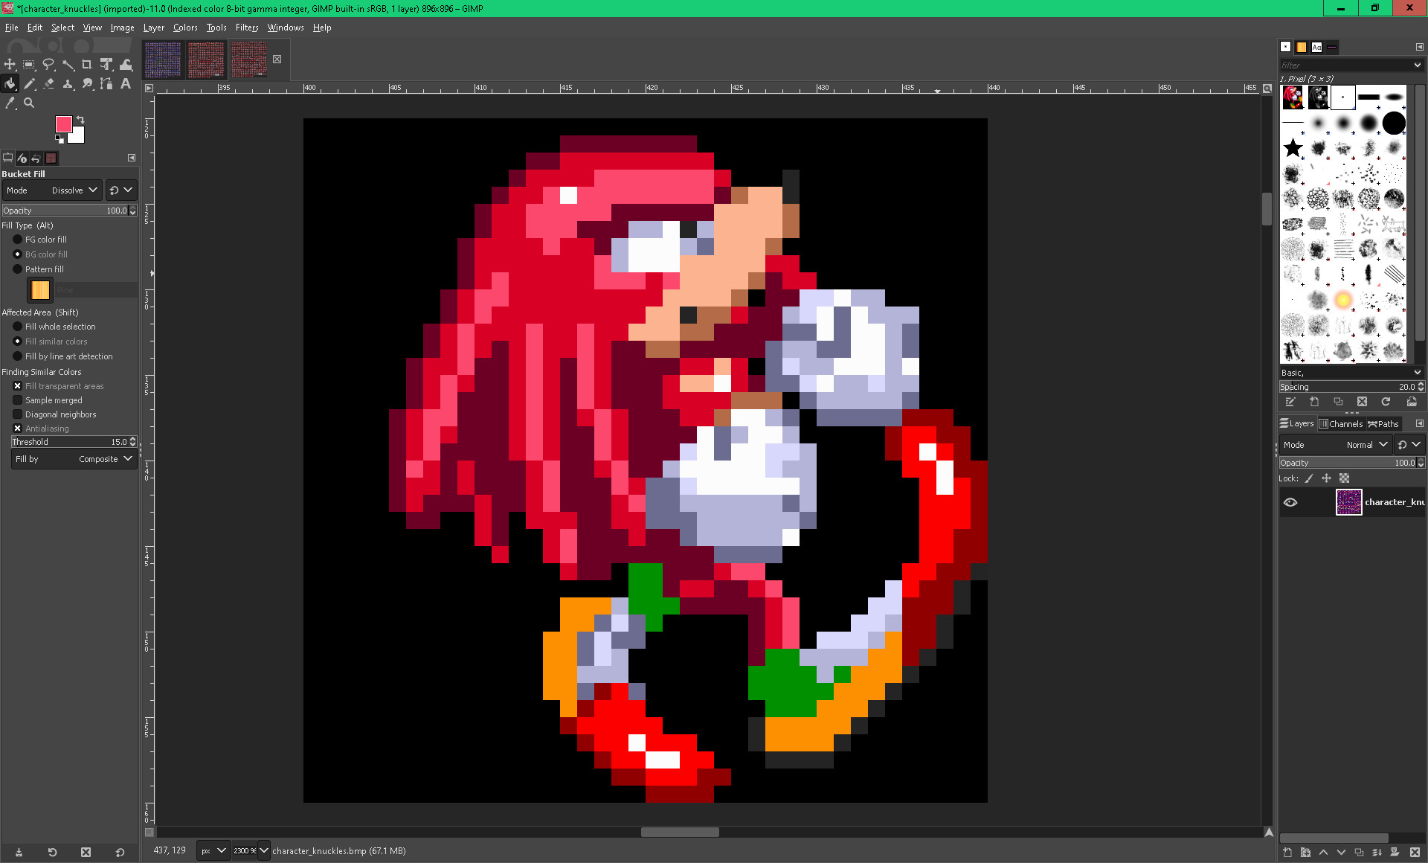Create a new layer in the Layers panel
Image resolution: width=1428 pixels, height=863 pixels.
tap(1286, 853)
